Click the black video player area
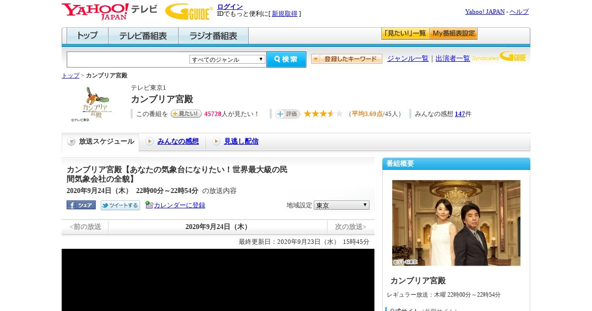This screenshot has height=311, width=592. (218, 280)
